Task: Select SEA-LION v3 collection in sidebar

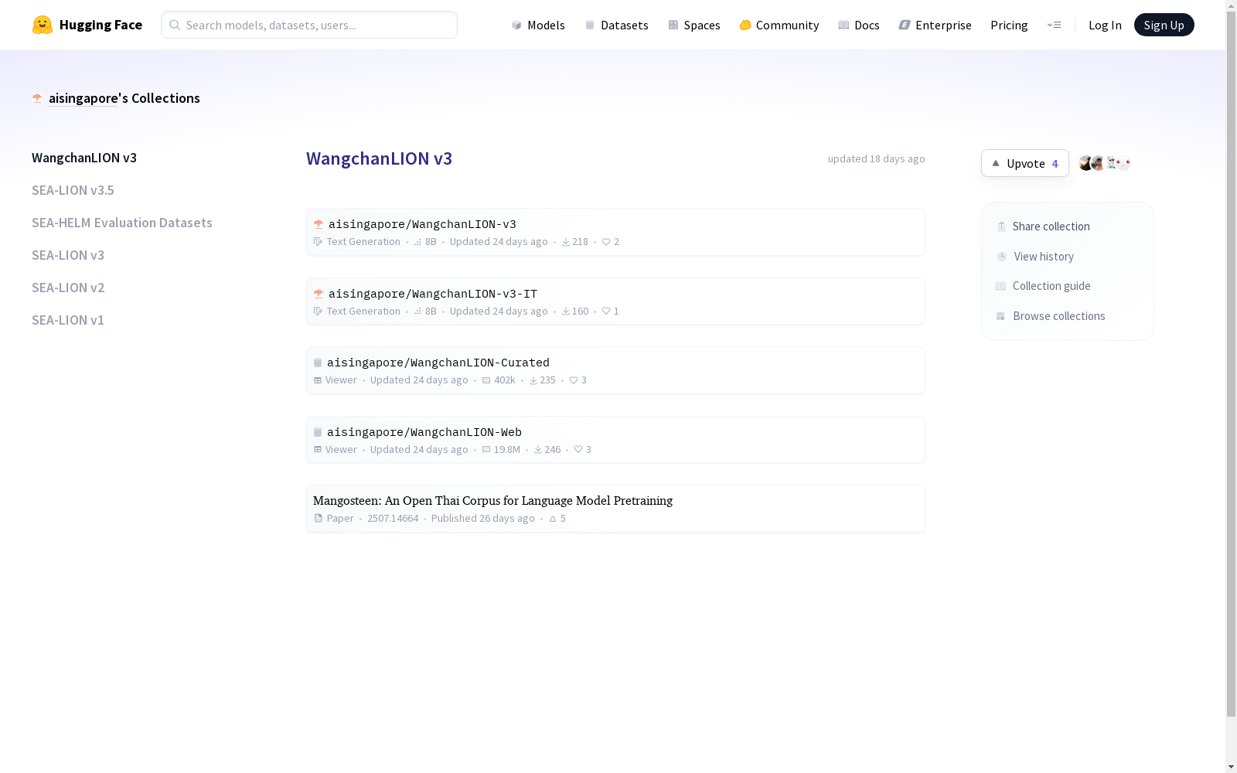Action: [68, 255]
